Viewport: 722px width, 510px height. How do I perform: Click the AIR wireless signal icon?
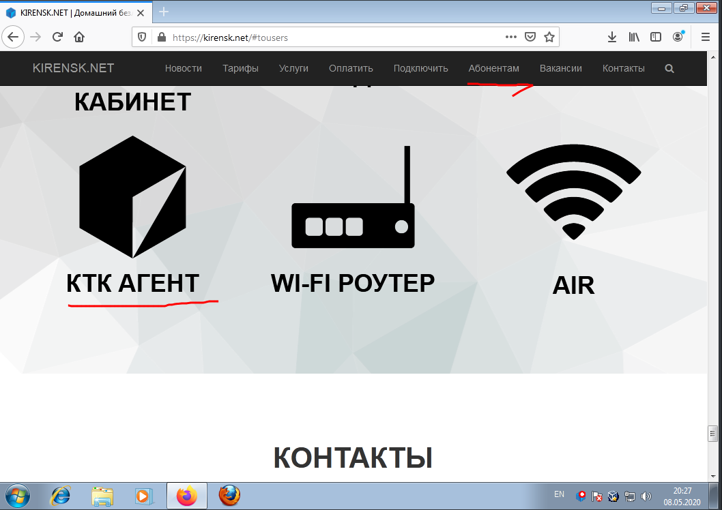(574, 192)
